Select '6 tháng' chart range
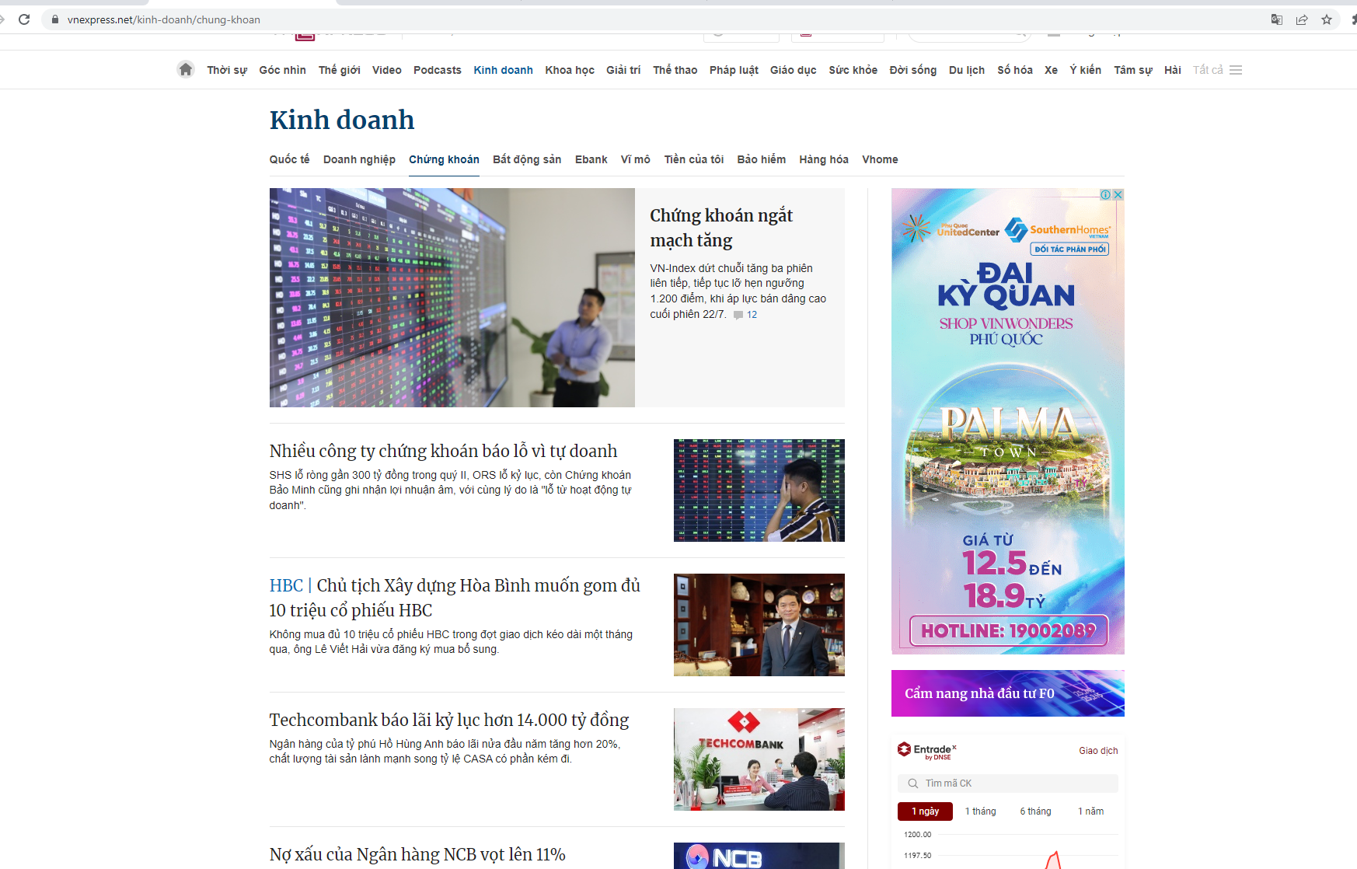 (x=1035, y=811)
